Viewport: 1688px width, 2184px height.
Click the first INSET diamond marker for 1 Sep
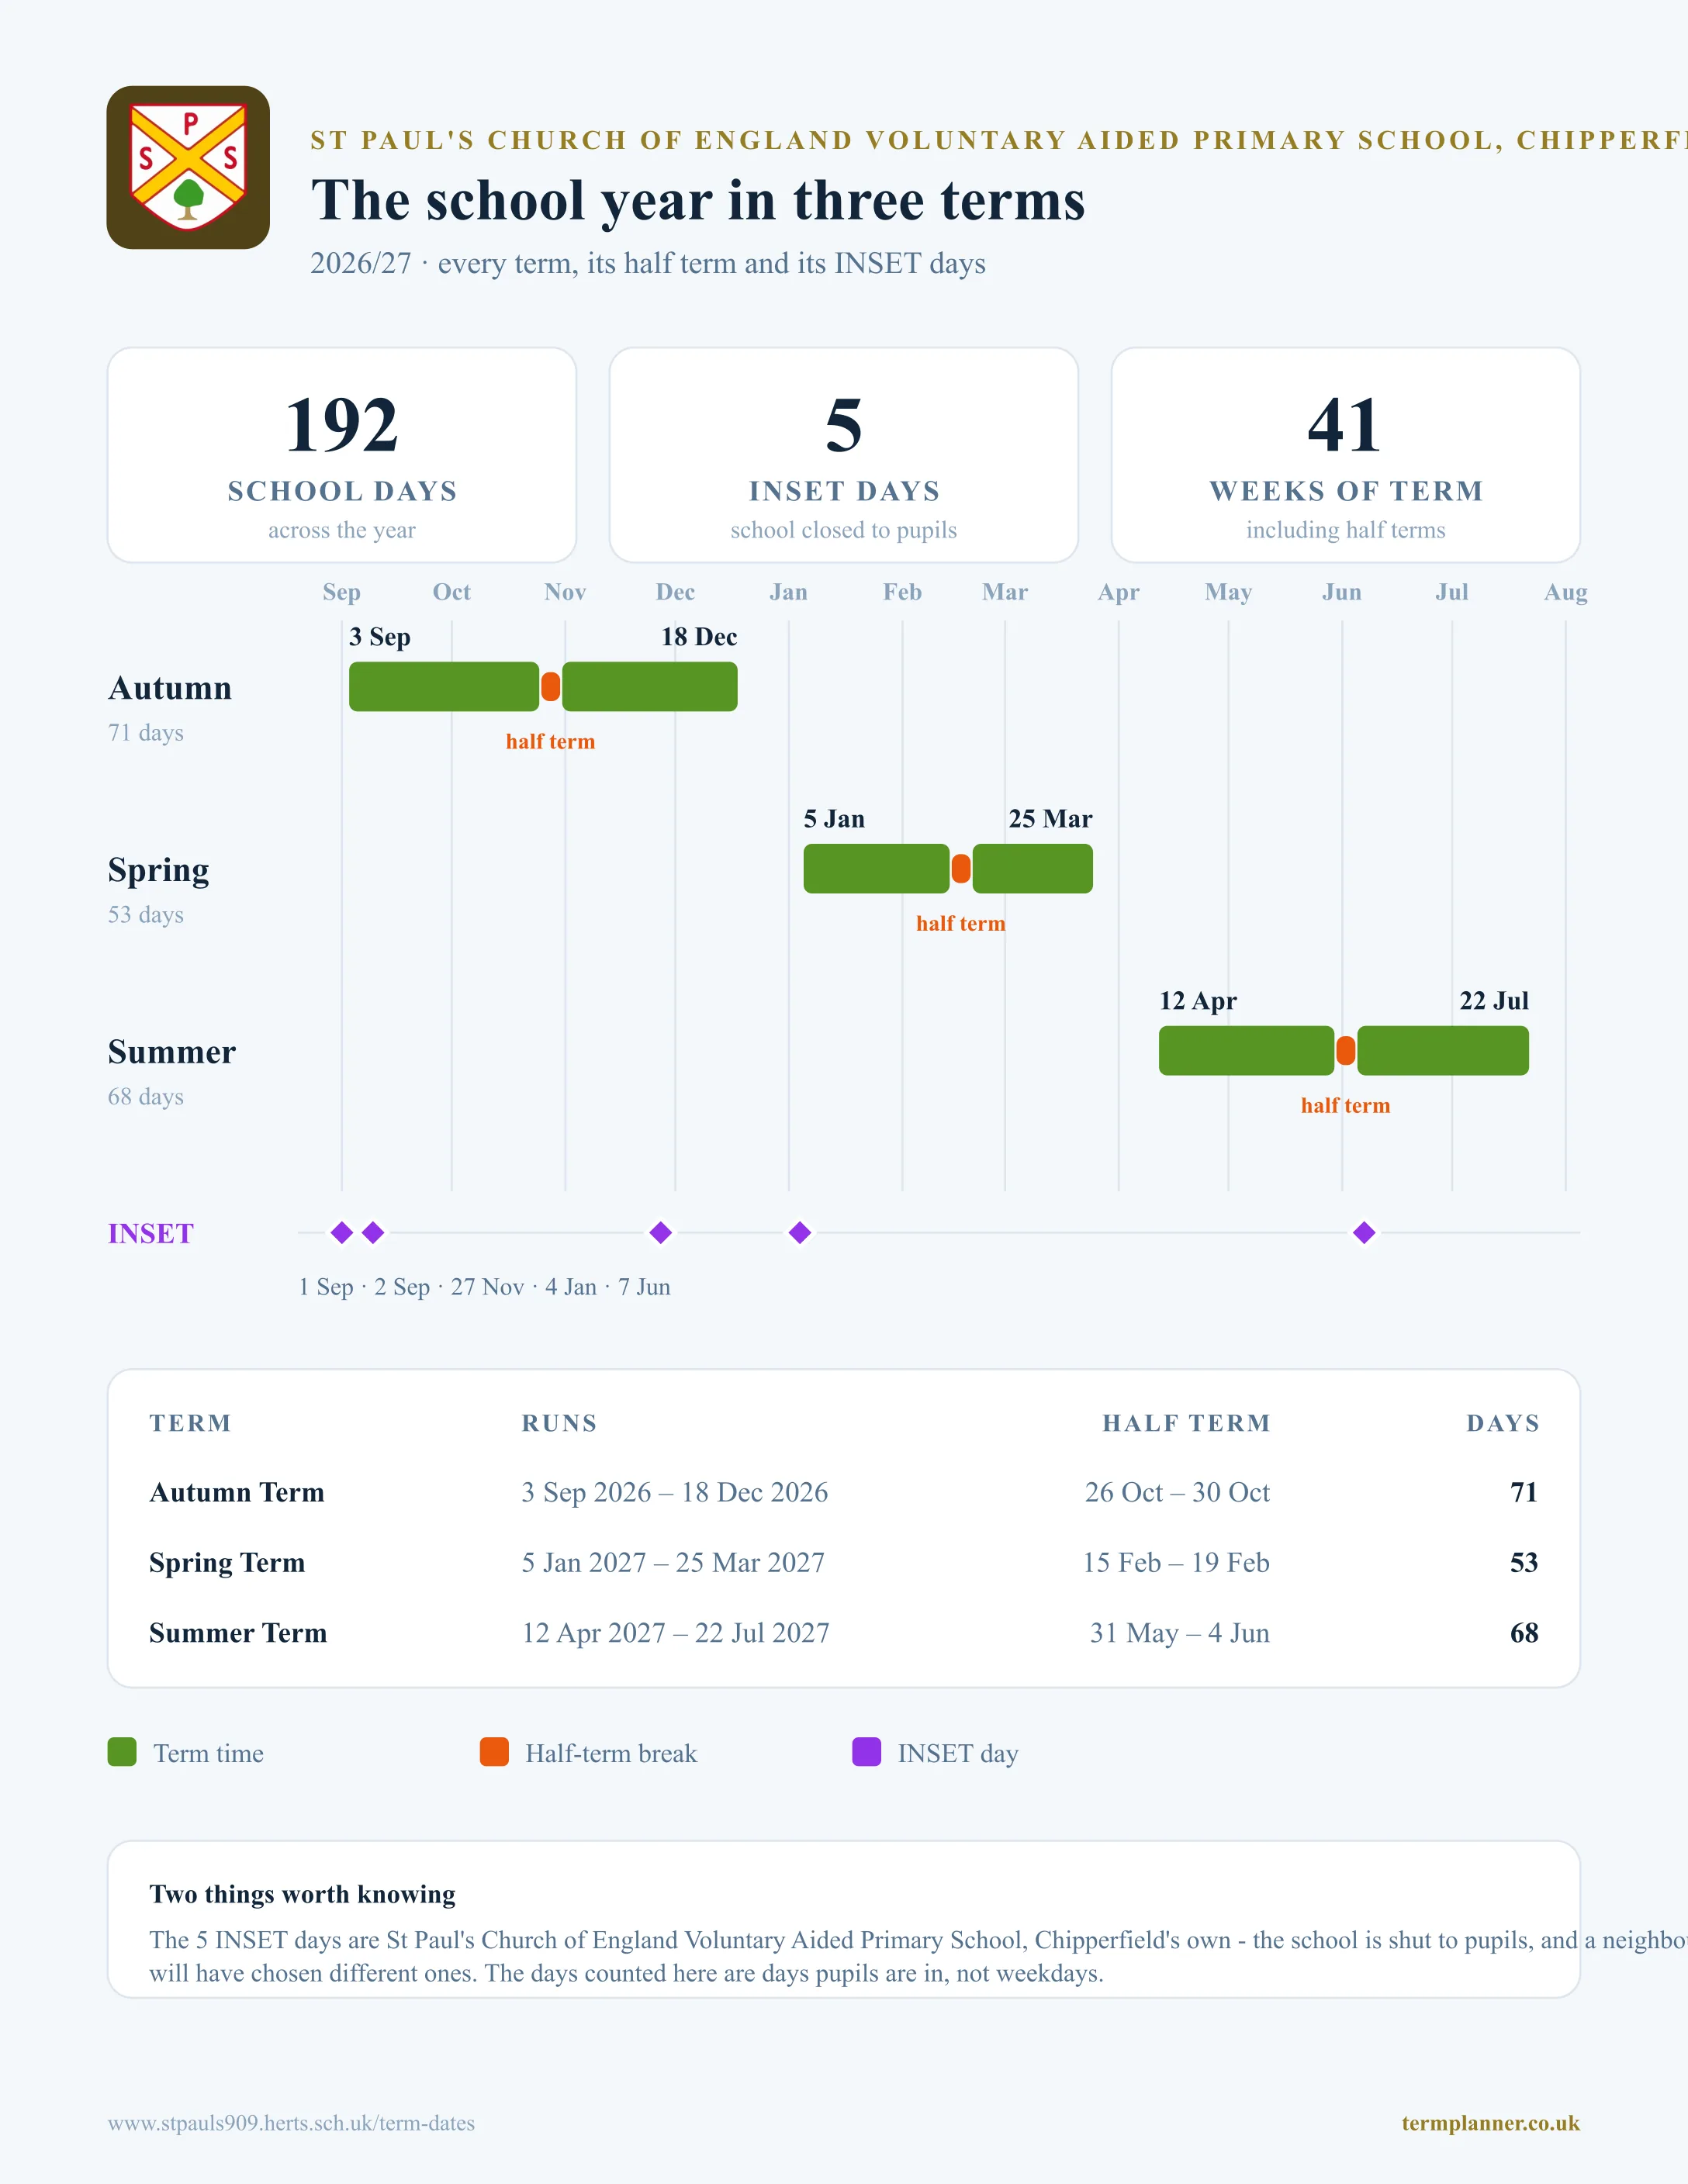pos(342,1232)
